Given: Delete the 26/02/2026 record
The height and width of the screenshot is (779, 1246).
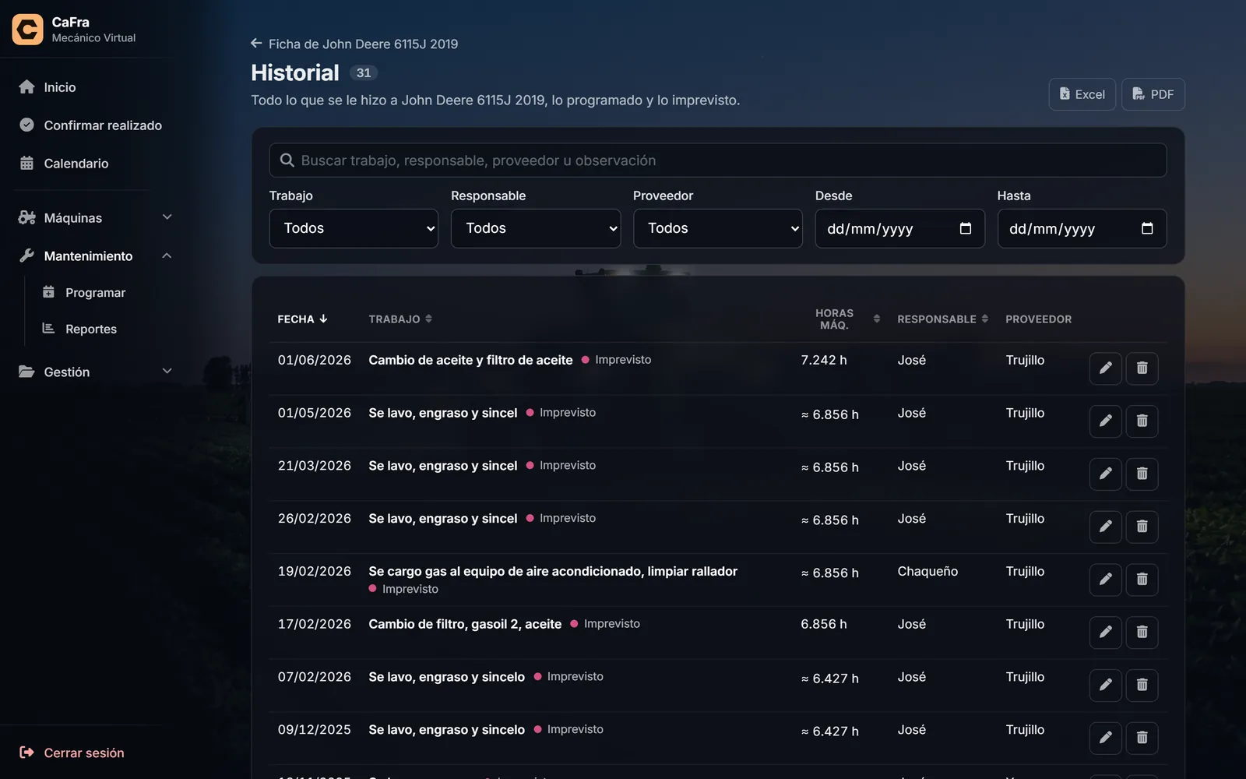Looking at the screenshot, I should (x=1142, y=527).
